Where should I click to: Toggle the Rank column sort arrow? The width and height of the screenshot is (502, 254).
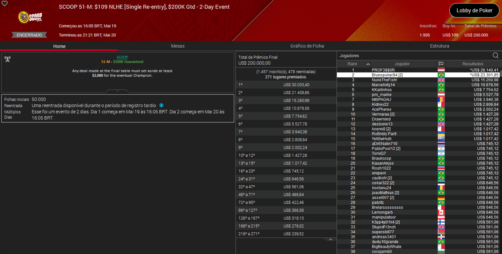[368, 64]
